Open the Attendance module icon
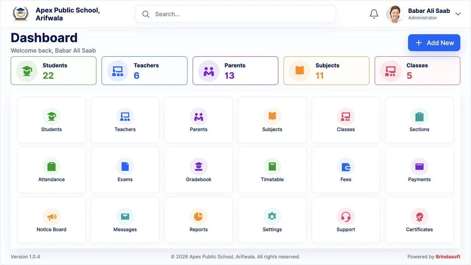The image size is (471, 265). 52,167
